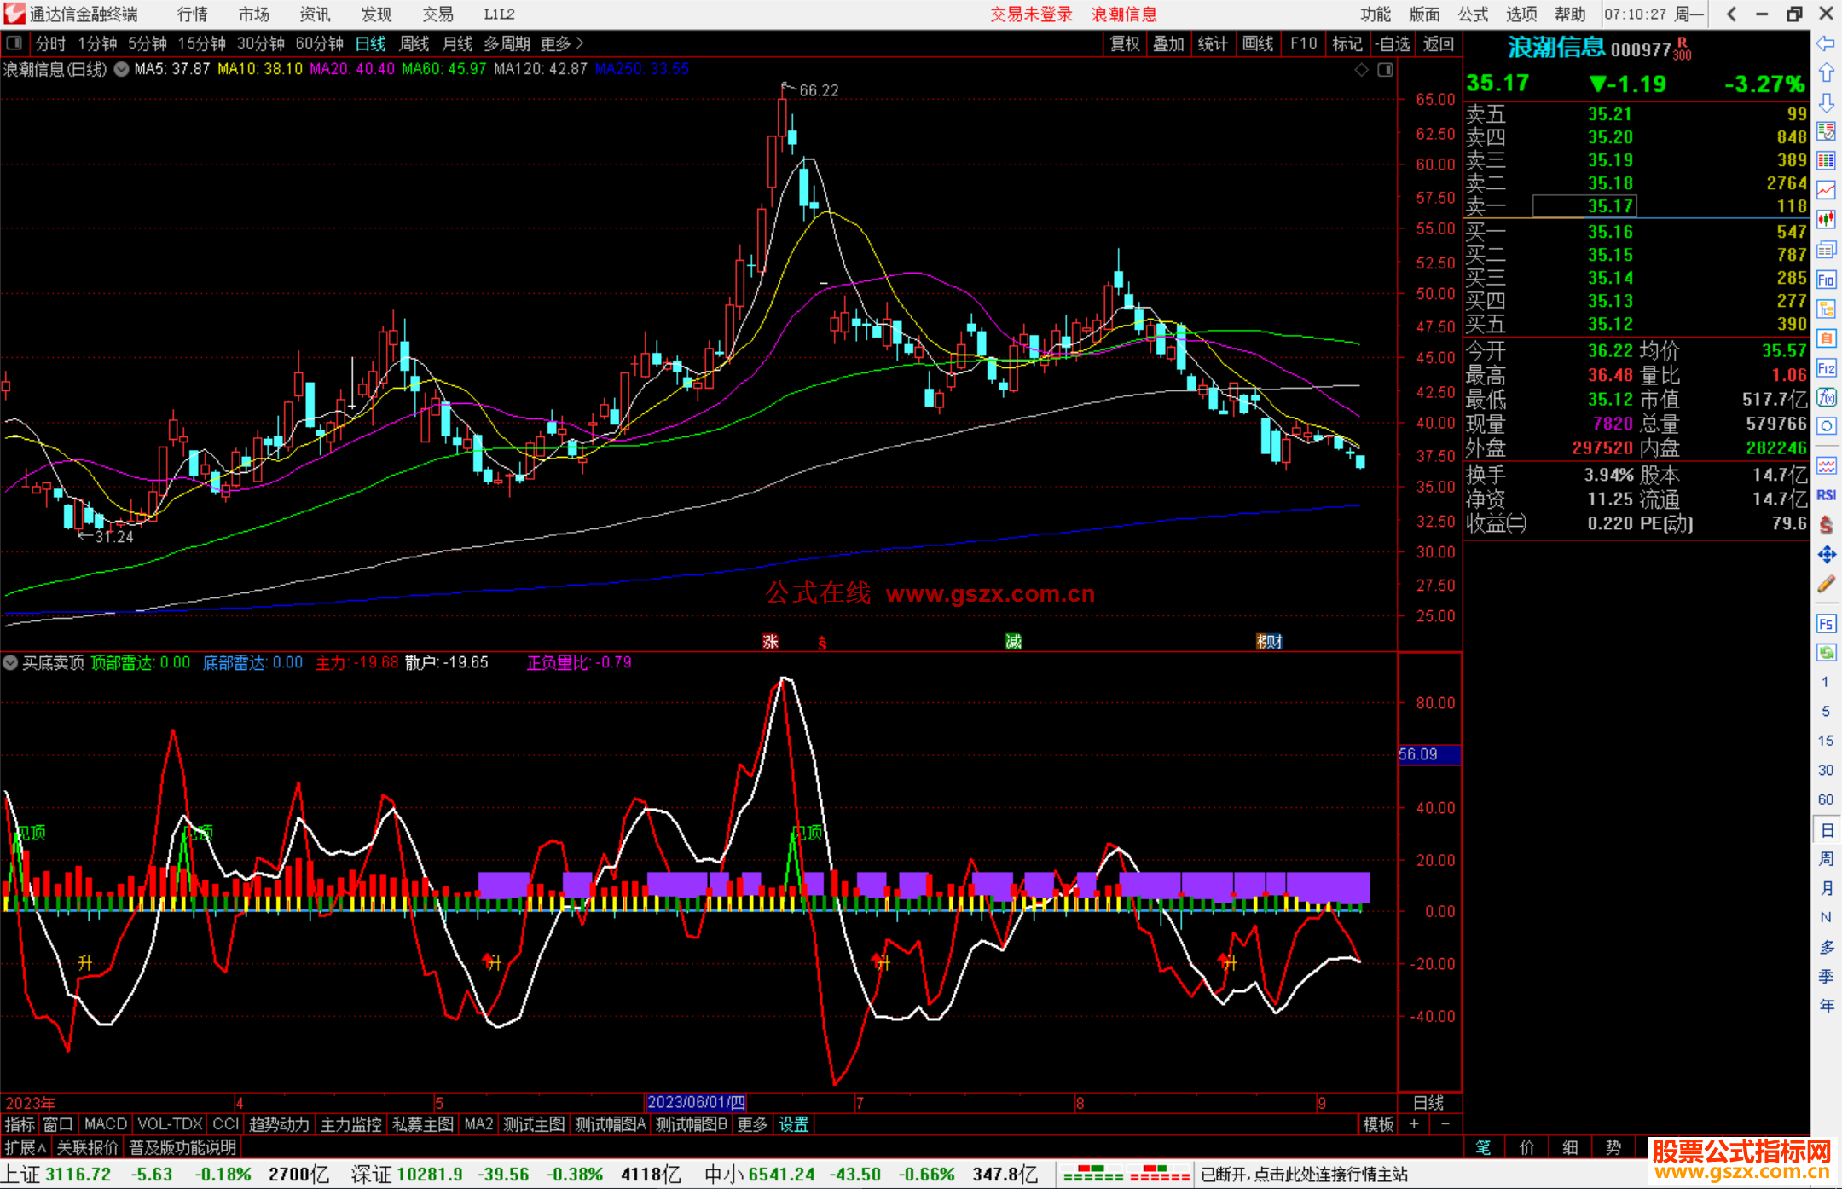Open the RSI indicator icon
This screenshot has width=1842, height=1189.
pos(1826,495)
